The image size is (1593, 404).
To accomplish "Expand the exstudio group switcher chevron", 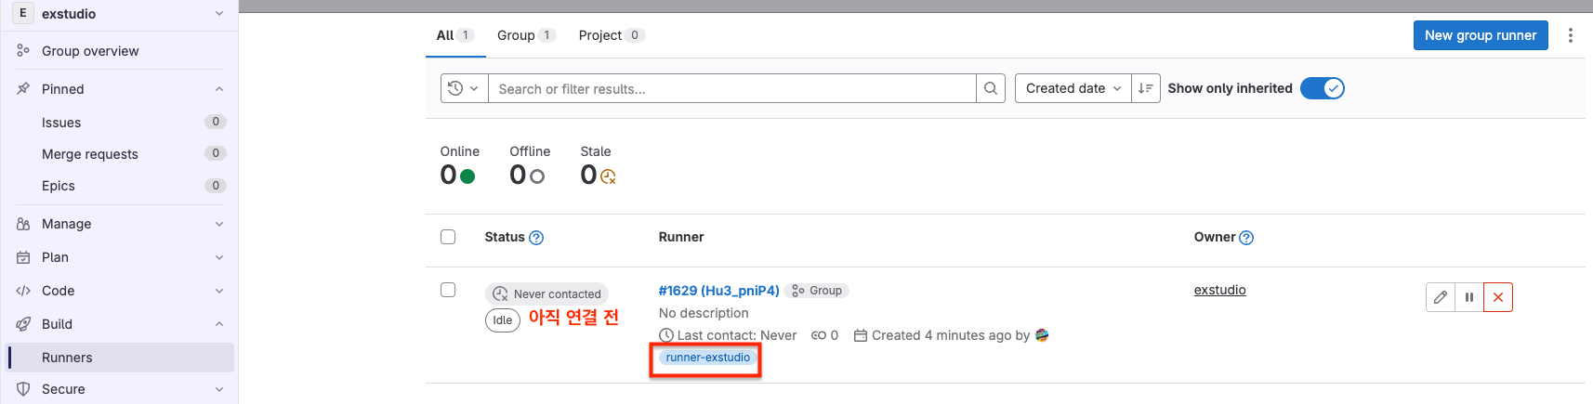I will coord(219,13).
